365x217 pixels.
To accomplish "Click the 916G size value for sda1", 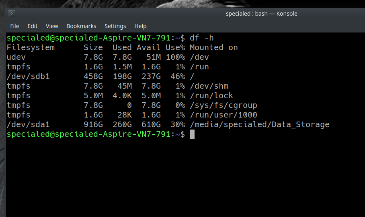I will coord(93,125).
